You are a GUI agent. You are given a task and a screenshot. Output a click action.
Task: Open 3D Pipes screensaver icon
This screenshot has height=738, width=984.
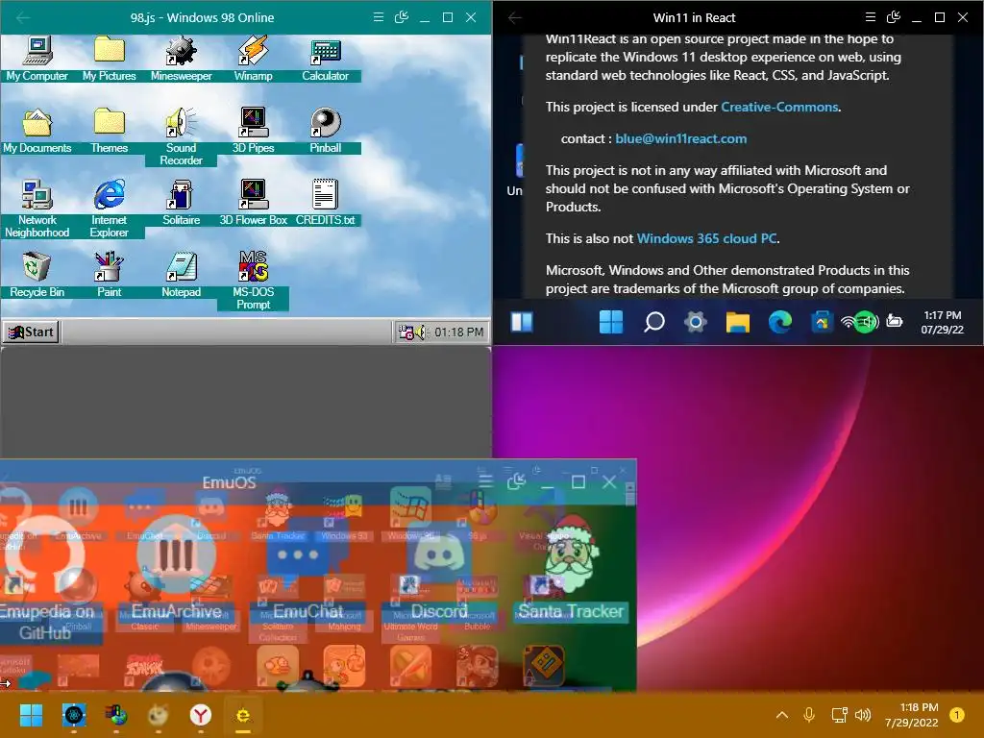click(x=254, y=131)
